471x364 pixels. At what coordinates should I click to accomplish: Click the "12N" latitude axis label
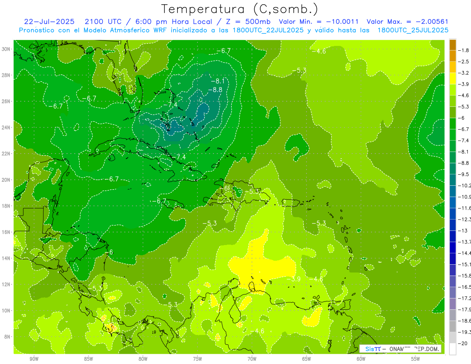click(x=6, y=284)
